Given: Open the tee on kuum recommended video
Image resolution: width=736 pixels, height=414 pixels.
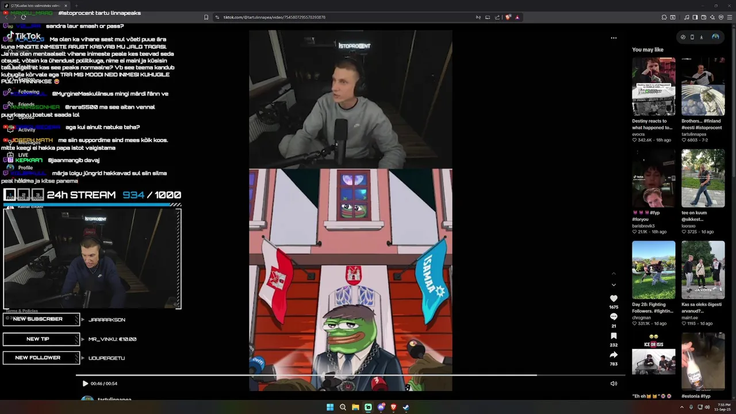Looking at the screenshot, I should [x=703, y=178].
